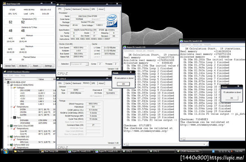This screenshot has height=162, width=246.
Task: Click the CAS# Latency 5.0 clocks field
Action: [x=93, y=110]
